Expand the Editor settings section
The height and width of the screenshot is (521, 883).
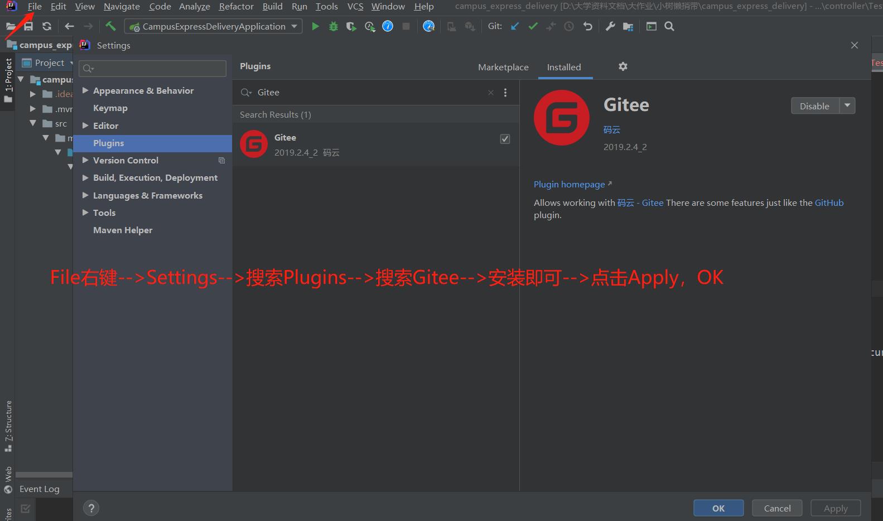tap(85, 126)
